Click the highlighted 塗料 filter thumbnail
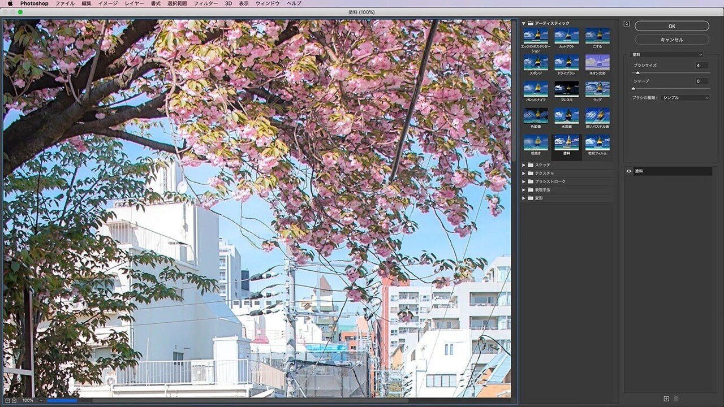 coord(566,142)
